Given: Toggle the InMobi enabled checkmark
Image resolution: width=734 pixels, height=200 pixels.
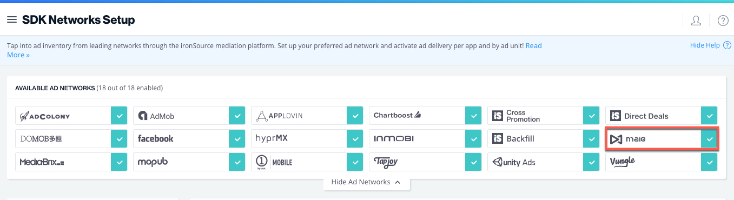Looking at the screenshot, I should (x=473, y=139).
